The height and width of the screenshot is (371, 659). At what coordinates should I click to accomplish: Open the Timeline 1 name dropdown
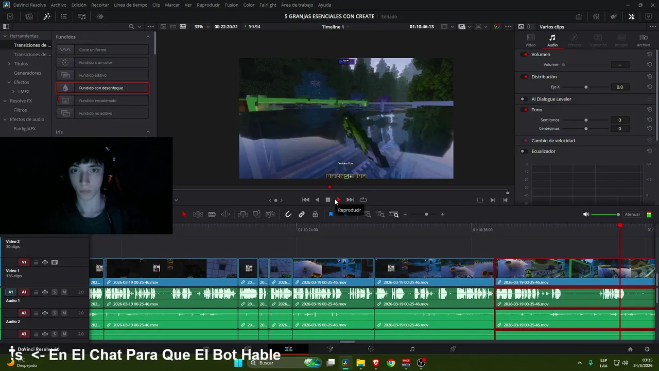pos(336,27)
